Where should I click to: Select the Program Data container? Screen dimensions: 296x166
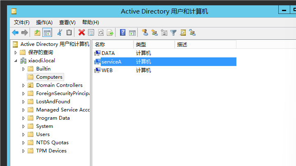coord(53,118)
